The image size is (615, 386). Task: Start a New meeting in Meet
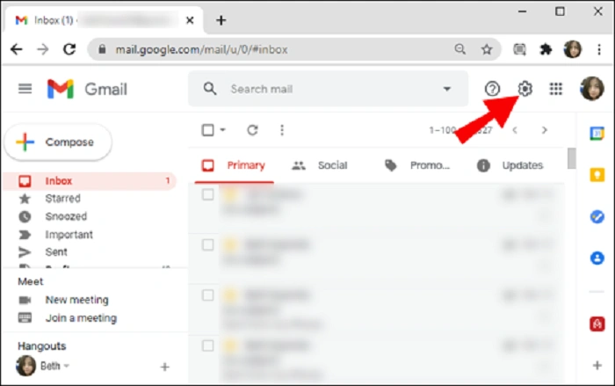[x=77, y=300]
